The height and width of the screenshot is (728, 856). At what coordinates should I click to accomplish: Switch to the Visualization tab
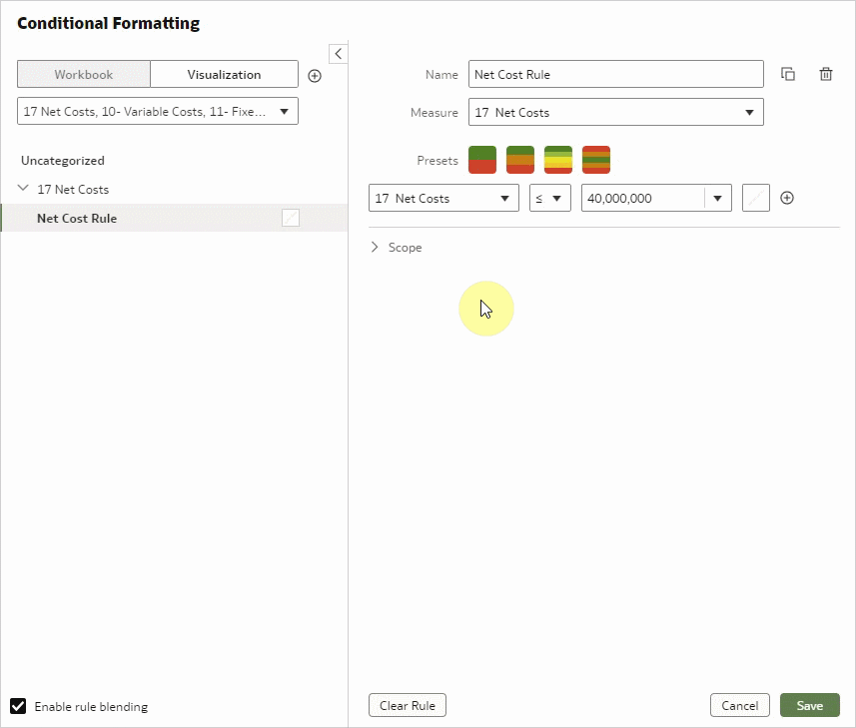(x=224, y=74)
